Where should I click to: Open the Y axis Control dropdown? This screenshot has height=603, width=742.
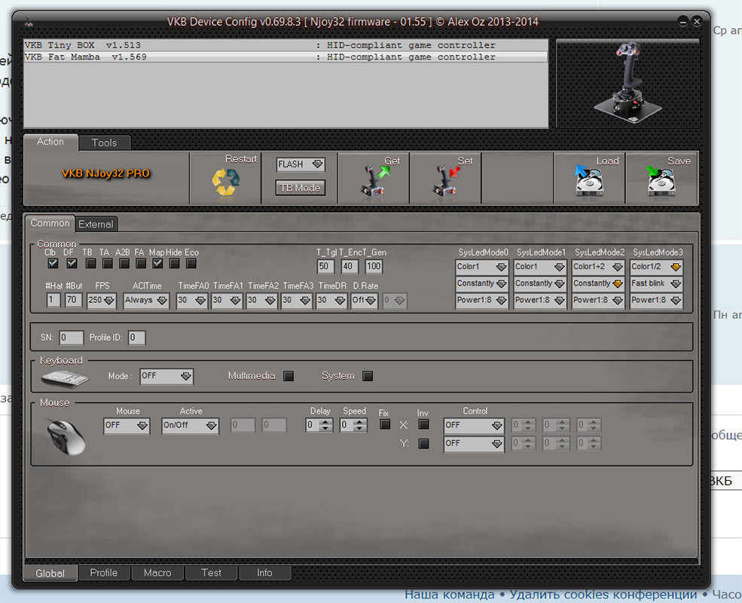click(474, 444)
